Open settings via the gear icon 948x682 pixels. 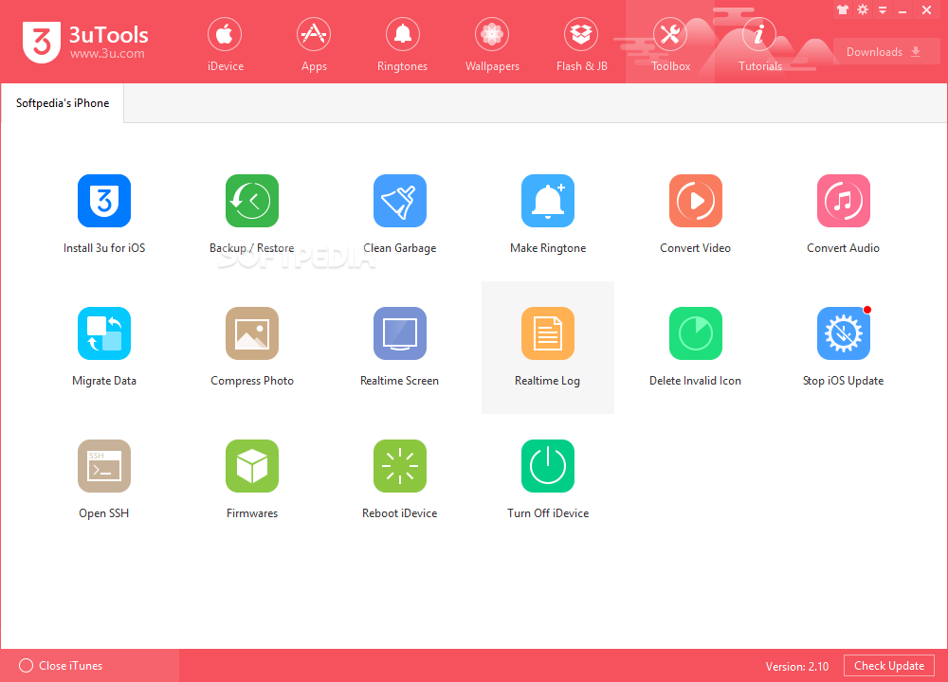(863, 9)
